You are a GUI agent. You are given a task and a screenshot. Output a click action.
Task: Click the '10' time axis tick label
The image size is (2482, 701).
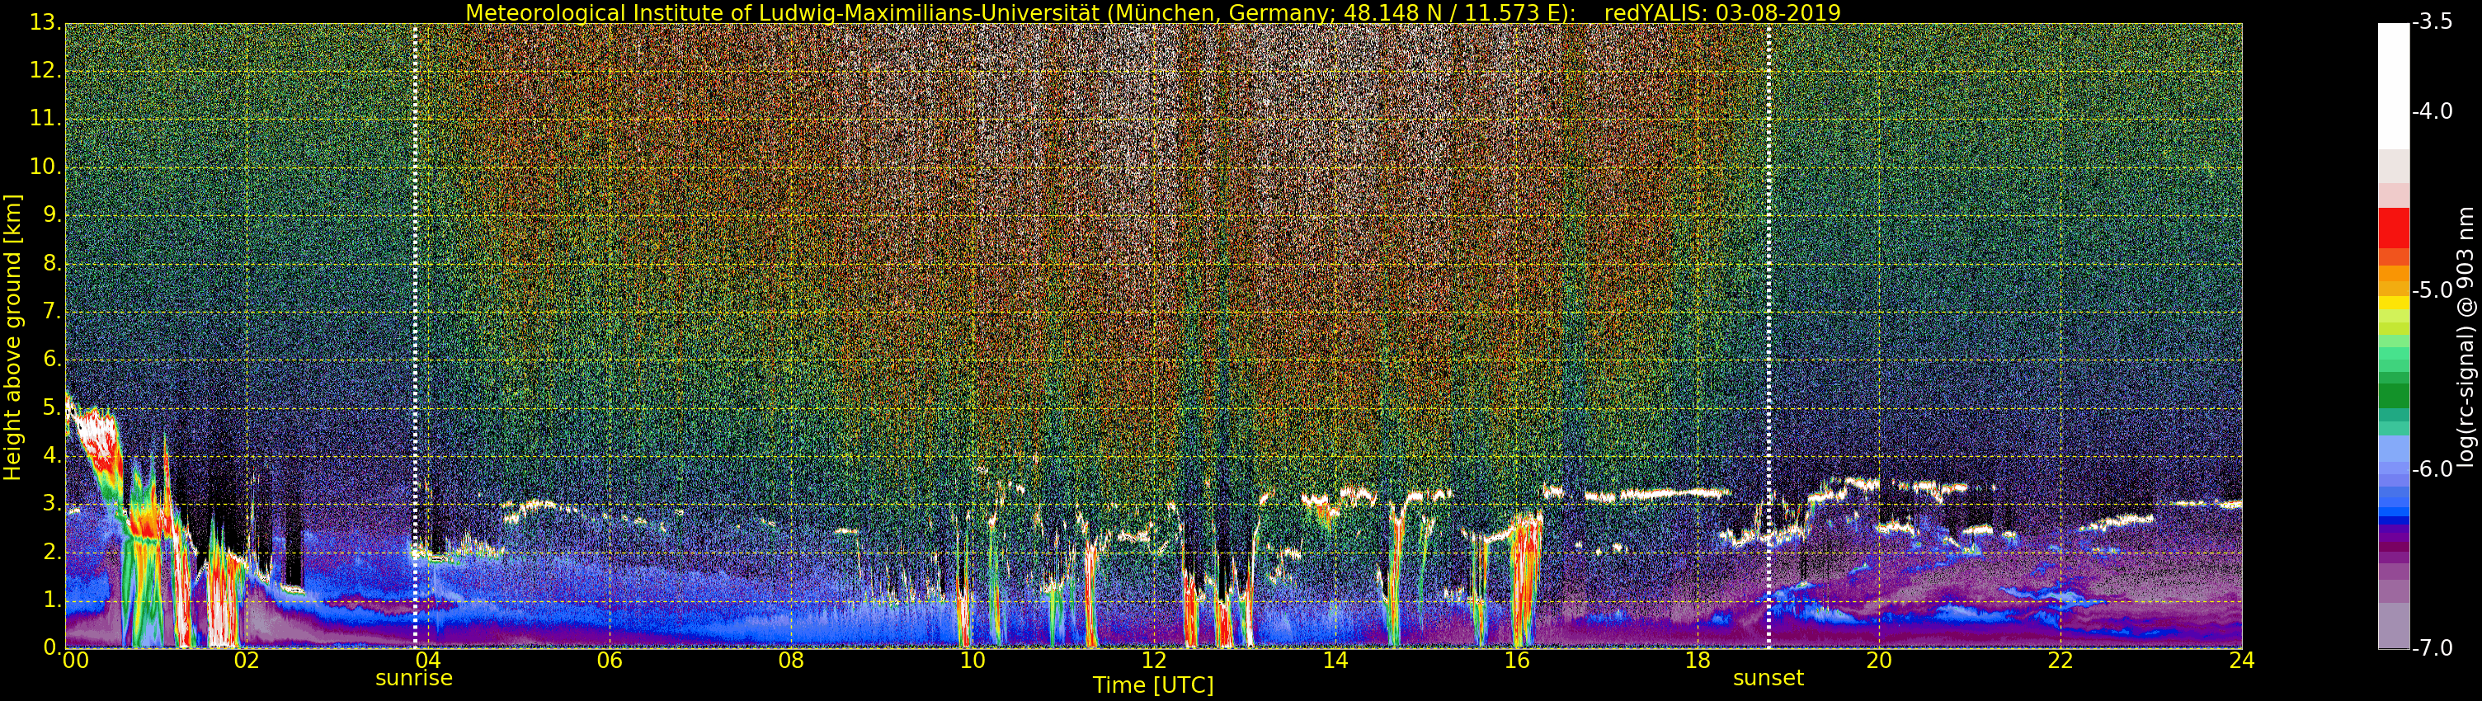[973, 661]
